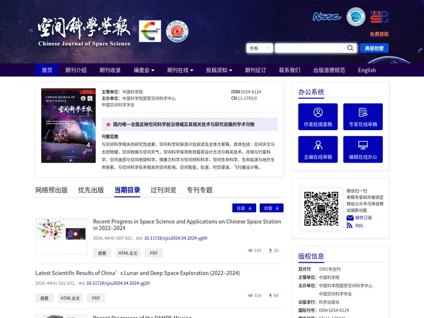424x318 pixels.
Task: Open Lunar and Deep Space Exploration title
Action: (137, 273)
